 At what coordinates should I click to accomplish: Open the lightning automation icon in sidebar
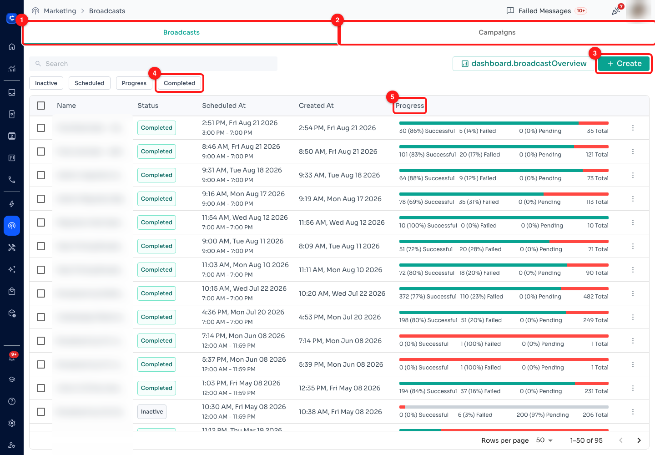click(x=12, y=204)
